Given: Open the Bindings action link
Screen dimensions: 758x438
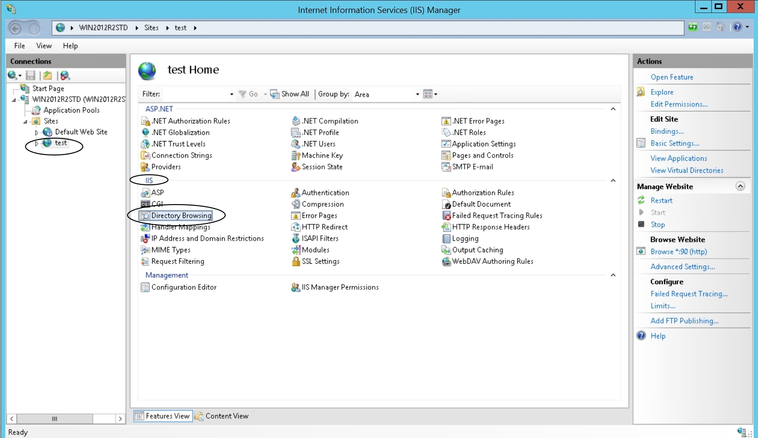Looking at the screenshot, I should (x=667, y=131).
